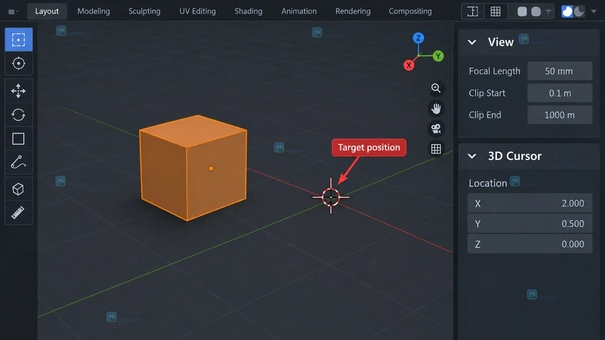Collapse the 3D Cursor panel
Viewport: 605px width, 340px height.
472,156
